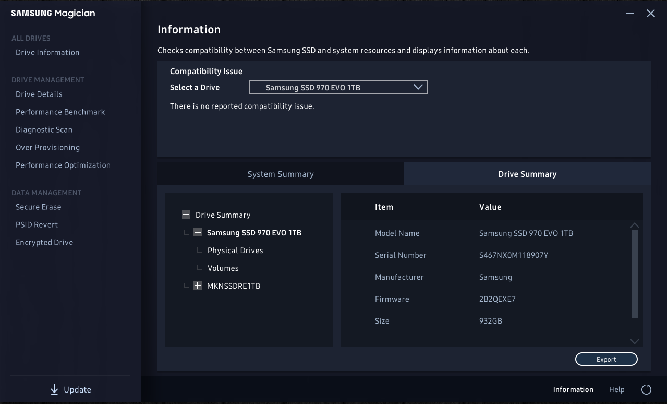Image resolution: width=667 pixels, height=404 pixels.
Task: Click the Manufacturer row label
Action: point(399,277)
